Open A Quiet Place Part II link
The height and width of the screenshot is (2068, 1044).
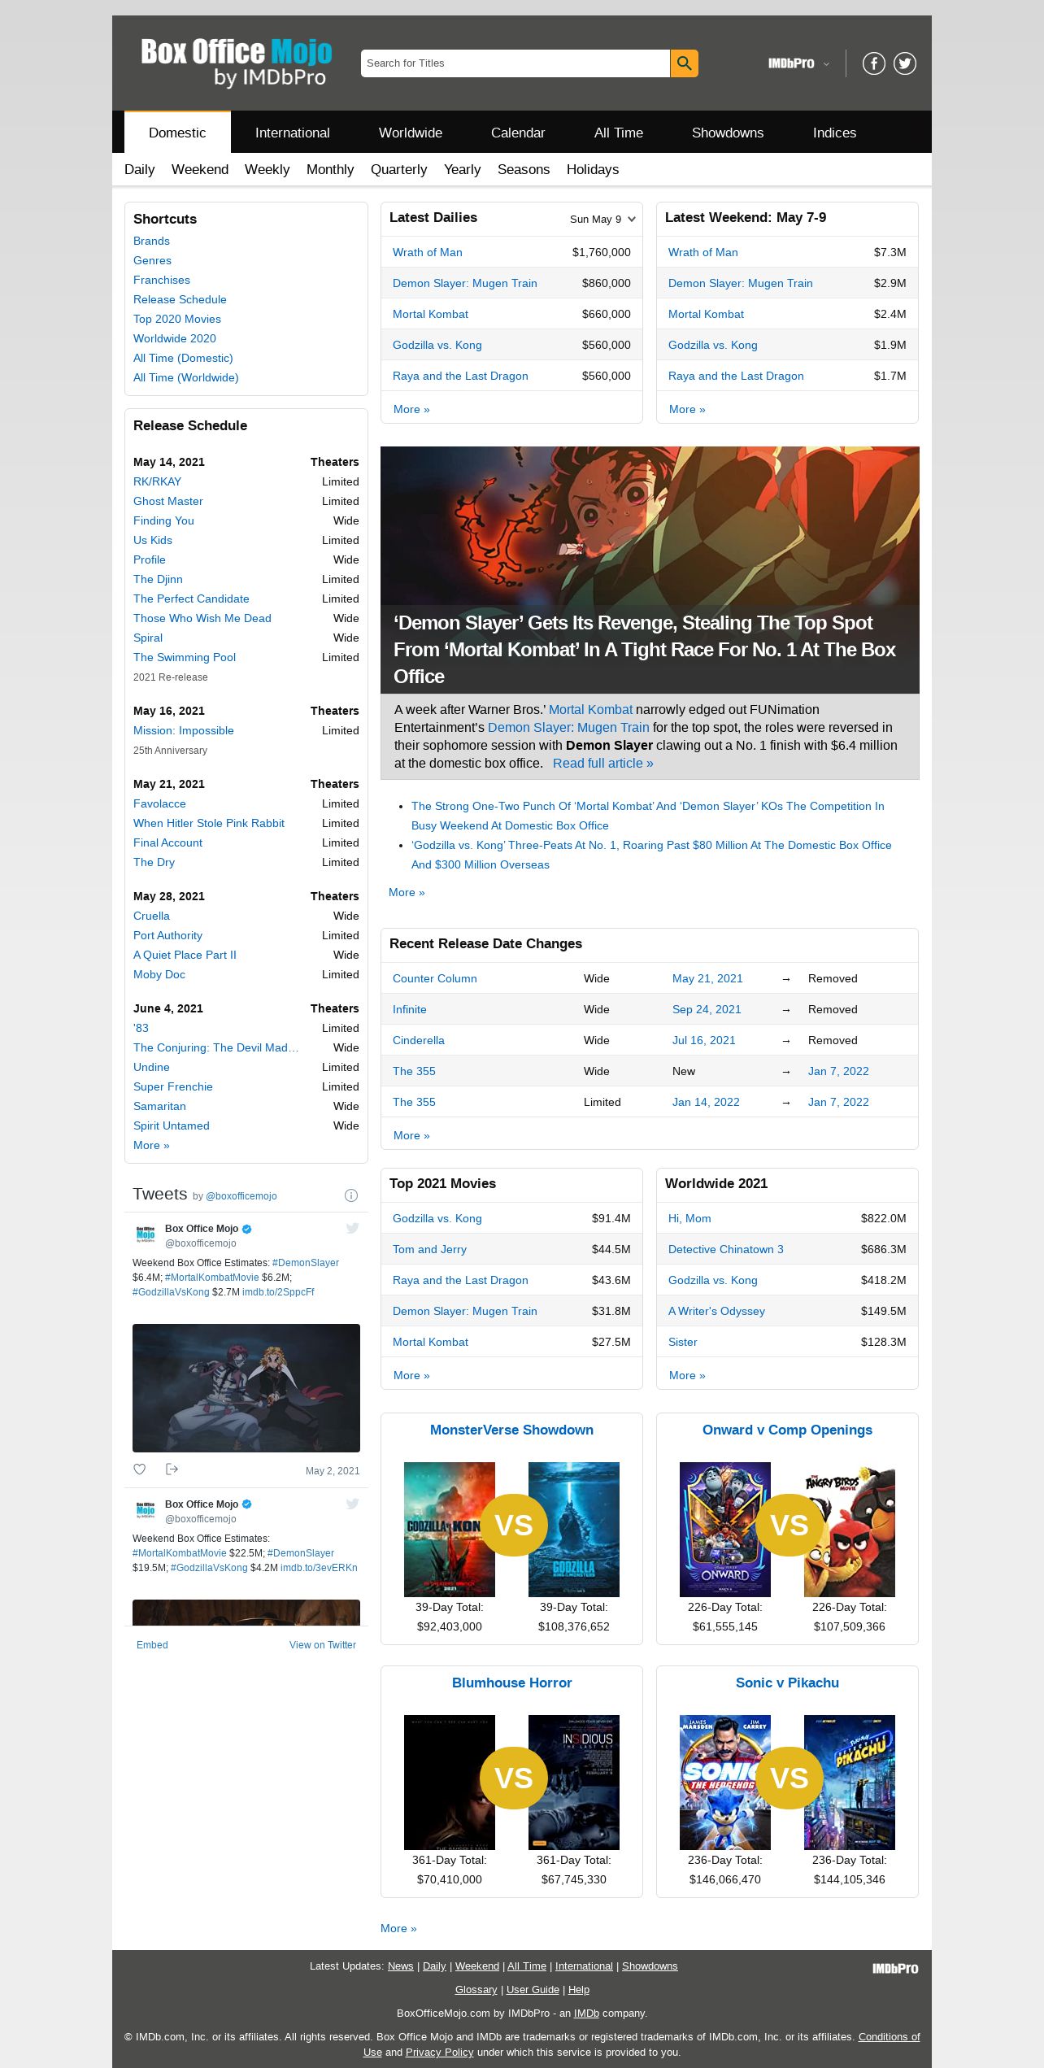pos(185,955)
